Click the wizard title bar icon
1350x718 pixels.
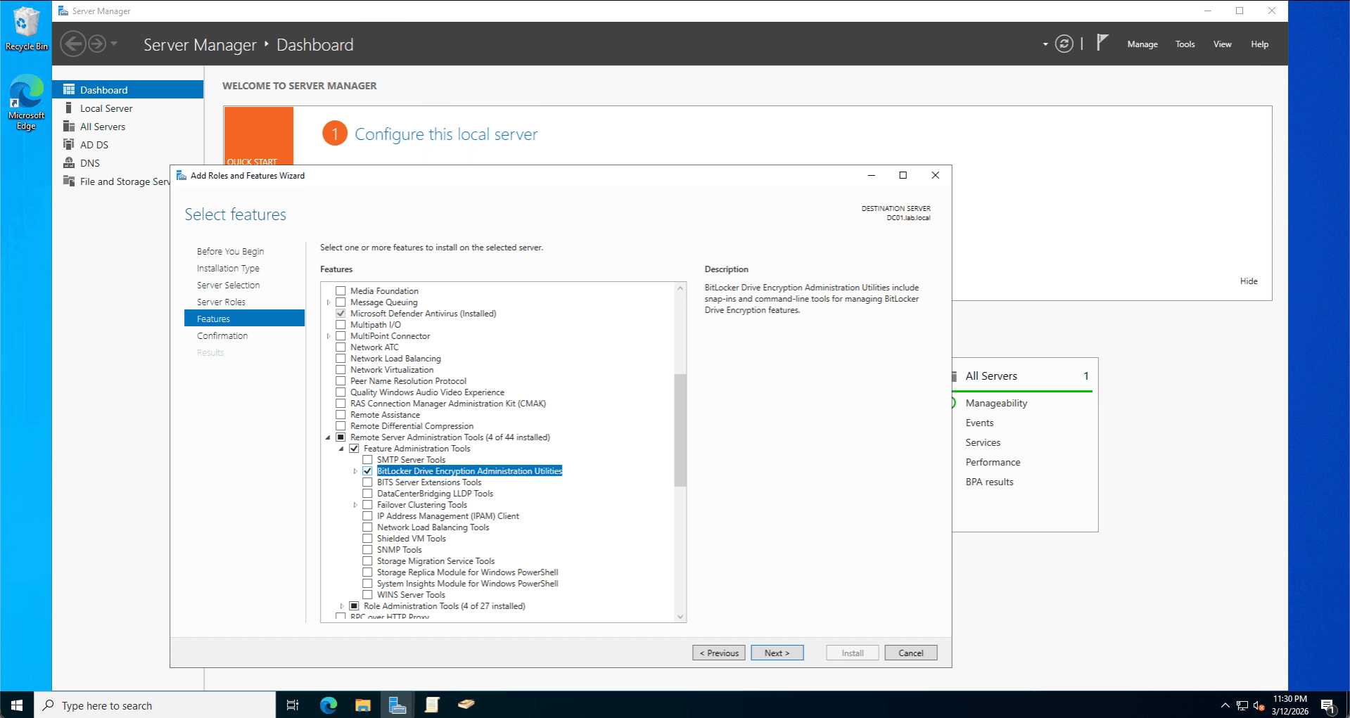tap(182, 175)
